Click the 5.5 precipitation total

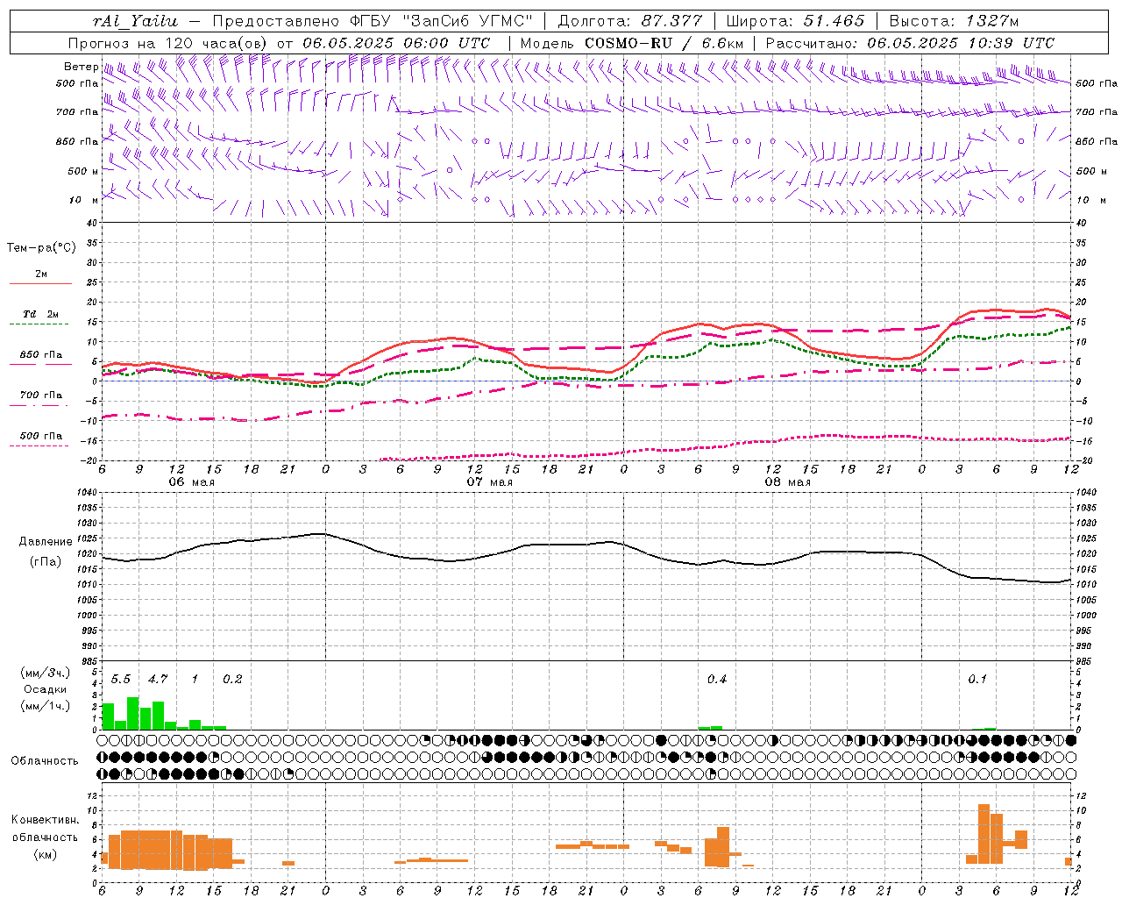pyautogui.click(x=121, y=680)
